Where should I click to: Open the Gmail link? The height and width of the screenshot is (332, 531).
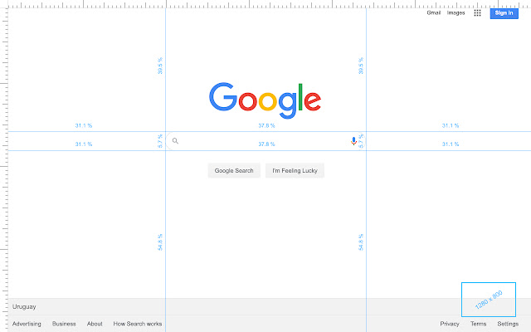pos(433,13)
